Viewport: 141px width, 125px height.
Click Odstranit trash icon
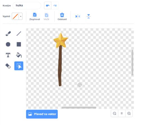click(x=62, y=16)
